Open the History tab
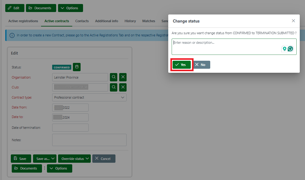This screenshot has height=180, width=305. 130,21
